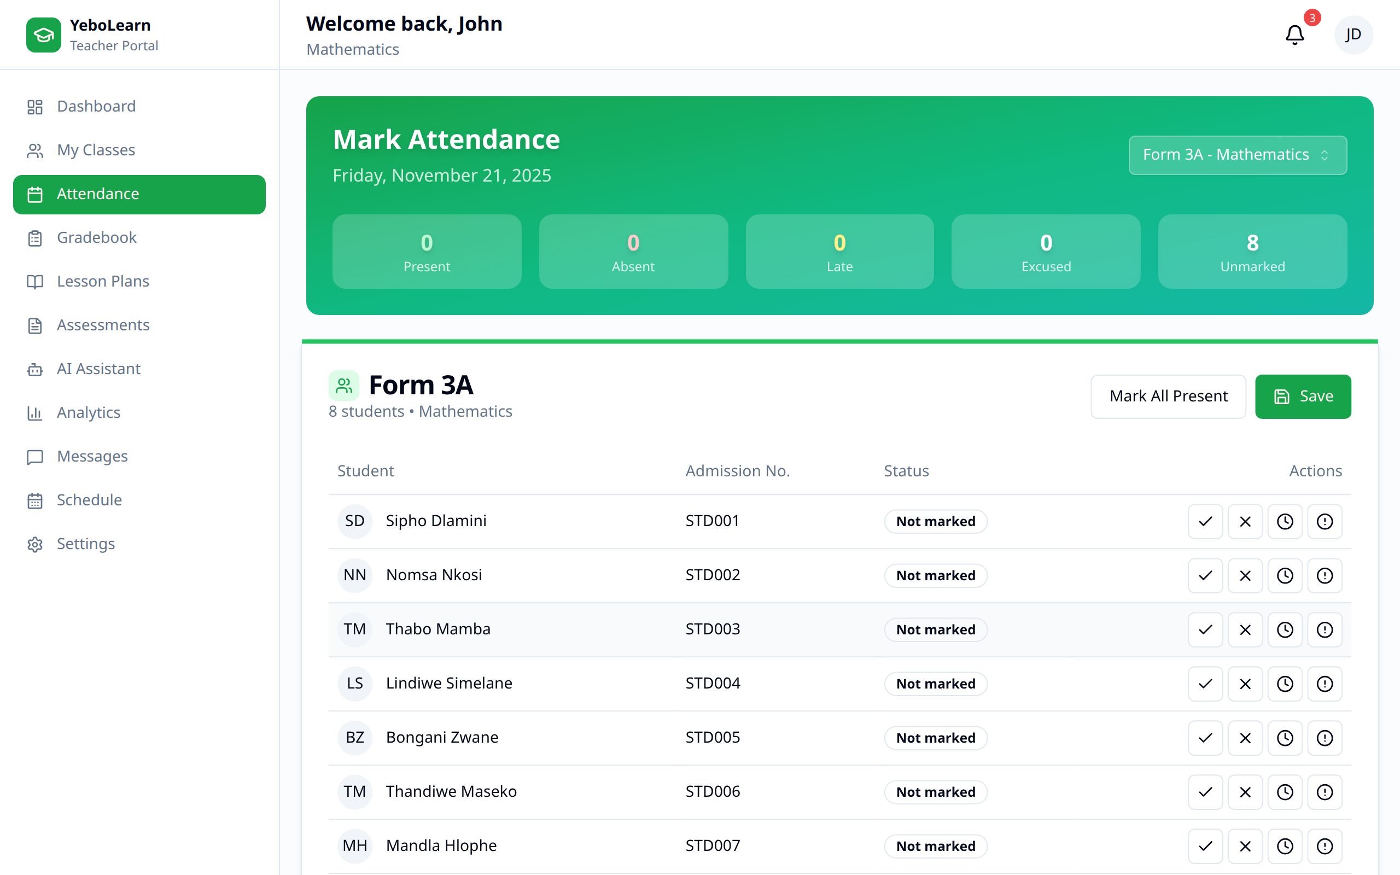Screen dimensions: 1400x875
Task: Click the BZ avatar for Bongani Zwane
Action: click(x=354, y=738)
